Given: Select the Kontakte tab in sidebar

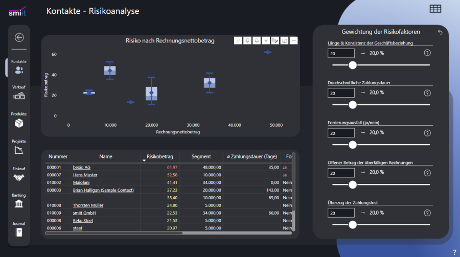Looking at the screenshot, I should coord(19,67).
